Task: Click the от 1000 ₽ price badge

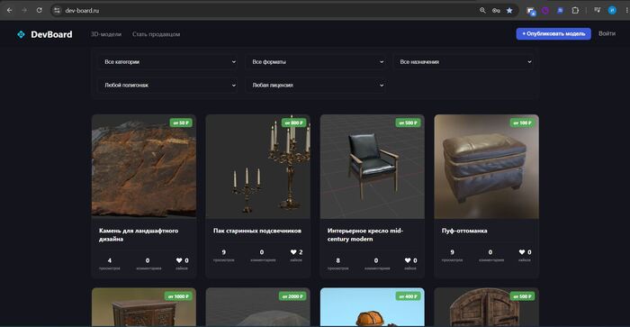Action: click(x=178, y=296)
